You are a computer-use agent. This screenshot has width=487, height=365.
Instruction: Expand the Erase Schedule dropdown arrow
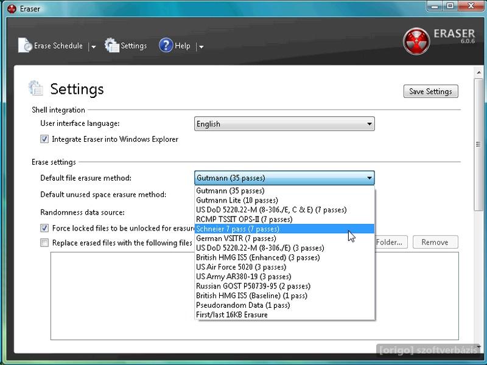click(93, 47)
